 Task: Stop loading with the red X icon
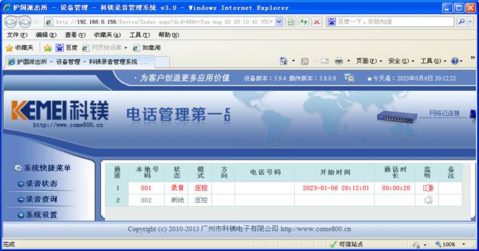click(317, 22)
